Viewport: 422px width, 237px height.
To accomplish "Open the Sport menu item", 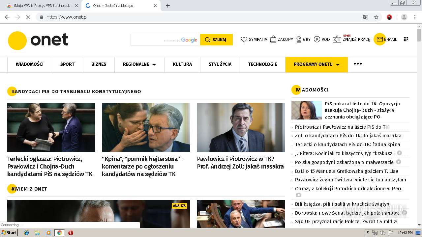I will [x=67, y=64].
